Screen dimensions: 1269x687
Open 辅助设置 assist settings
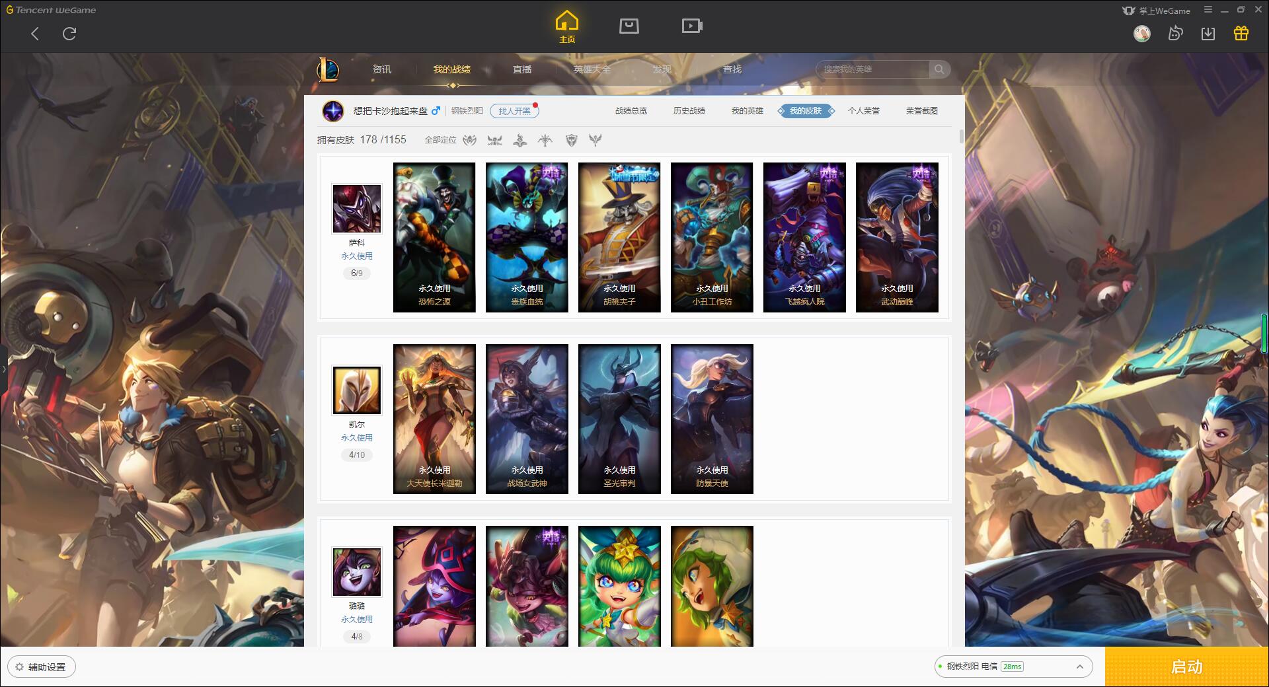coord(41,667)
